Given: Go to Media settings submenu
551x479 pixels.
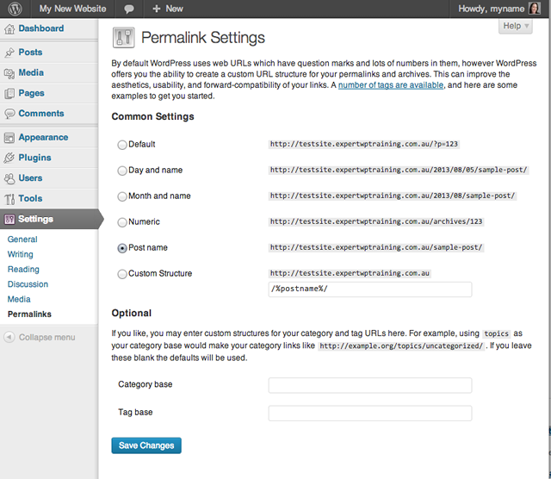Looking at the screenshot, I should 19,299.
